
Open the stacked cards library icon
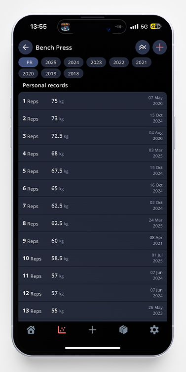point(123,330)
